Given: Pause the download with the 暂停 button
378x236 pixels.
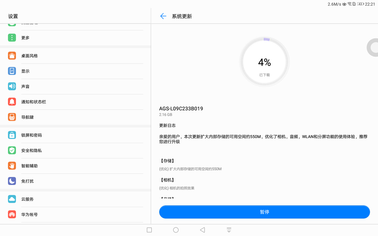Looking at the screenshot, I should (x=265, y=212).
